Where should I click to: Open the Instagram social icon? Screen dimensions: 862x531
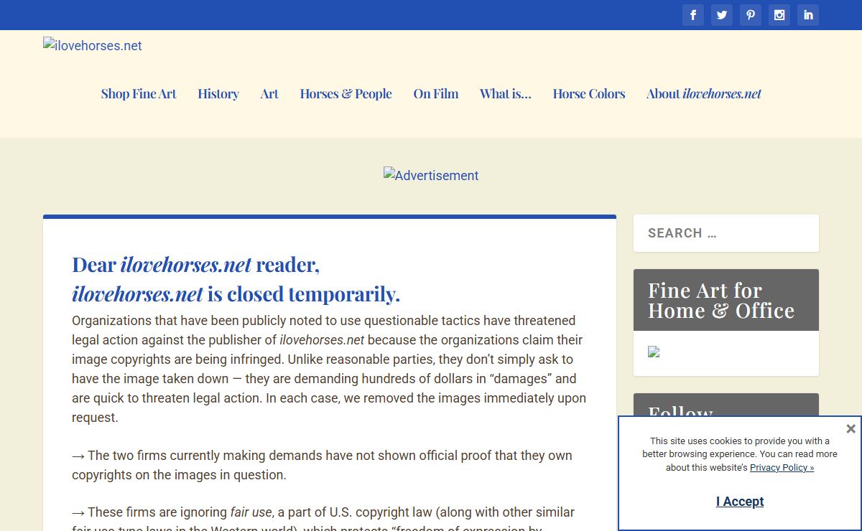coord(779,15)
